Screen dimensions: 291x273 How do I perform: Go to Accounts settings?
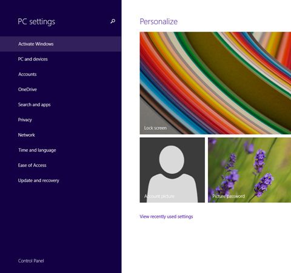61,74
